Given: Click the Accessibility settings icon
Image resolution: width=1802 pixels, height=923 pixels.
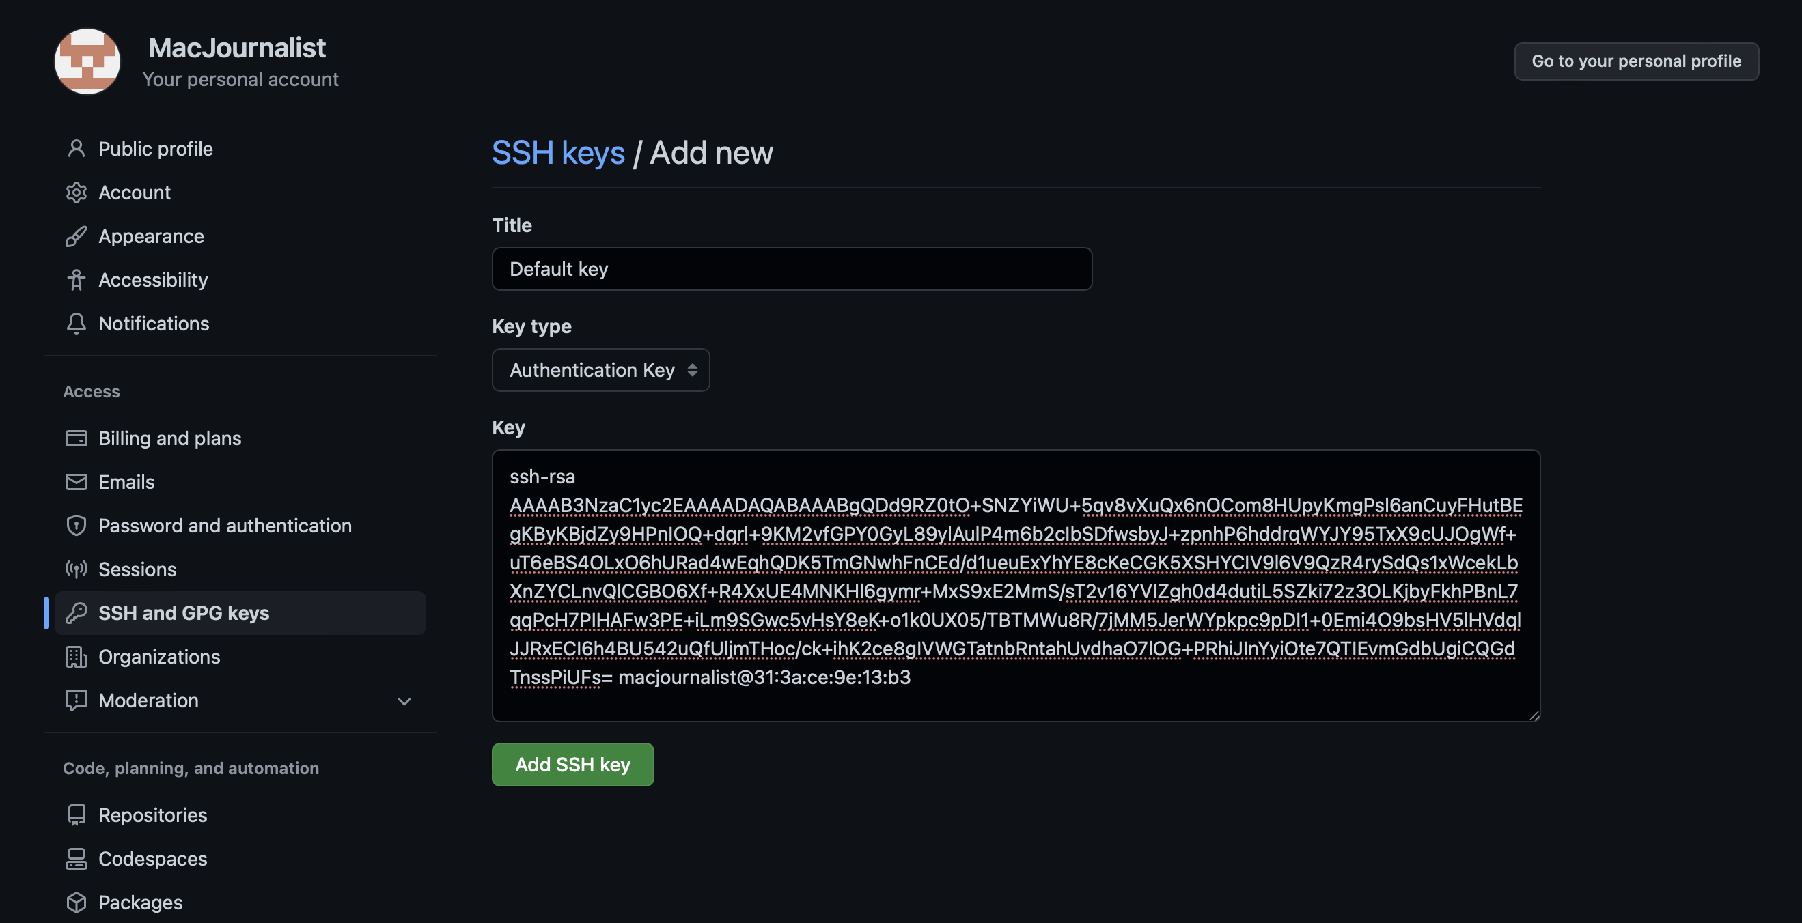Looking at the screenshot, I should (x=73, y=280).
